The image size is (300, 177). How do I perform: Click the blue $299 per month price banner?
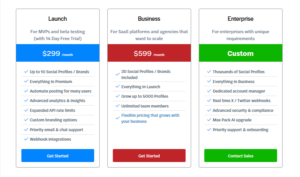[x=58, y=53]
